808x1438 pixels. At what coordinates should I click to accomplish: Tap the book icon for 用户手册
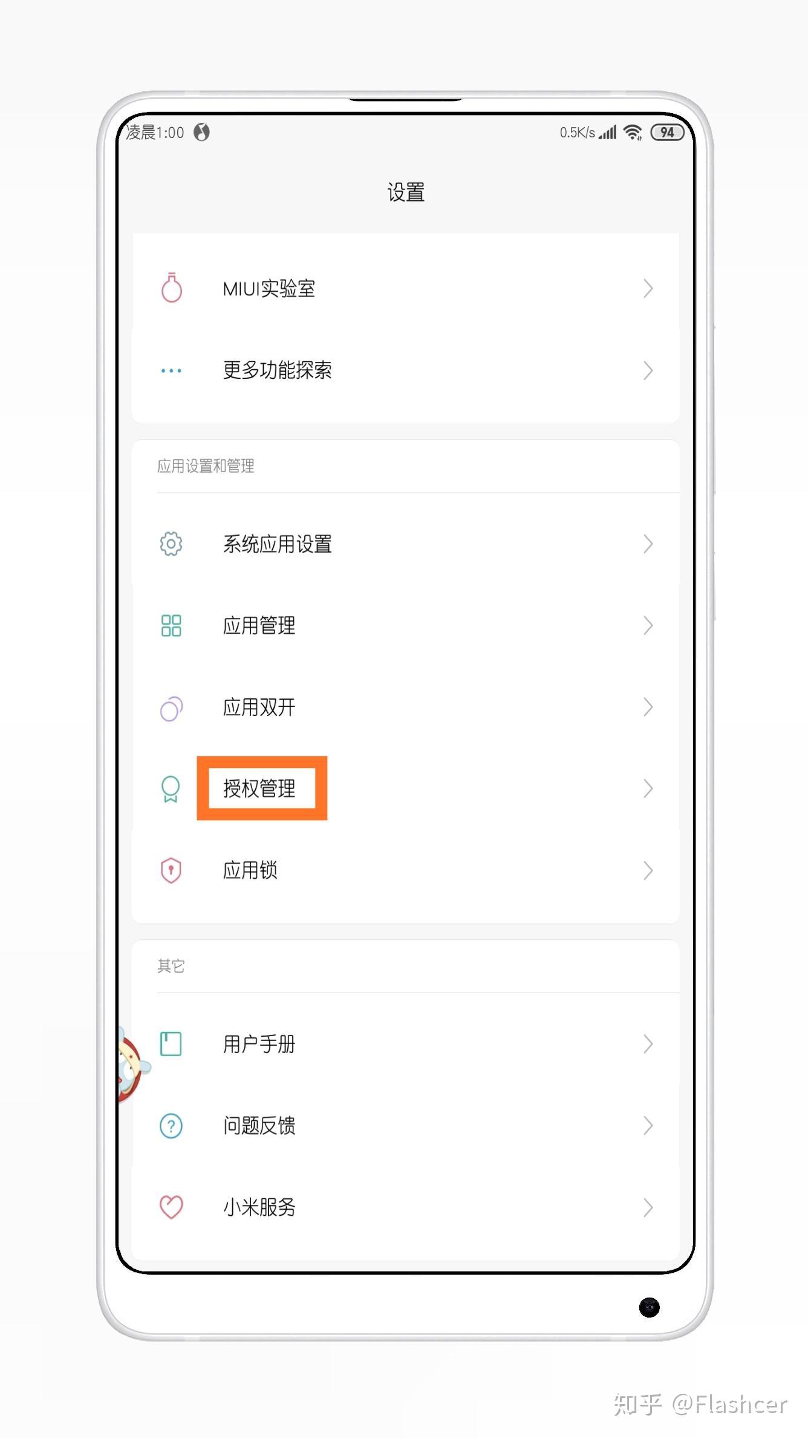click(x=171, y=1044)
